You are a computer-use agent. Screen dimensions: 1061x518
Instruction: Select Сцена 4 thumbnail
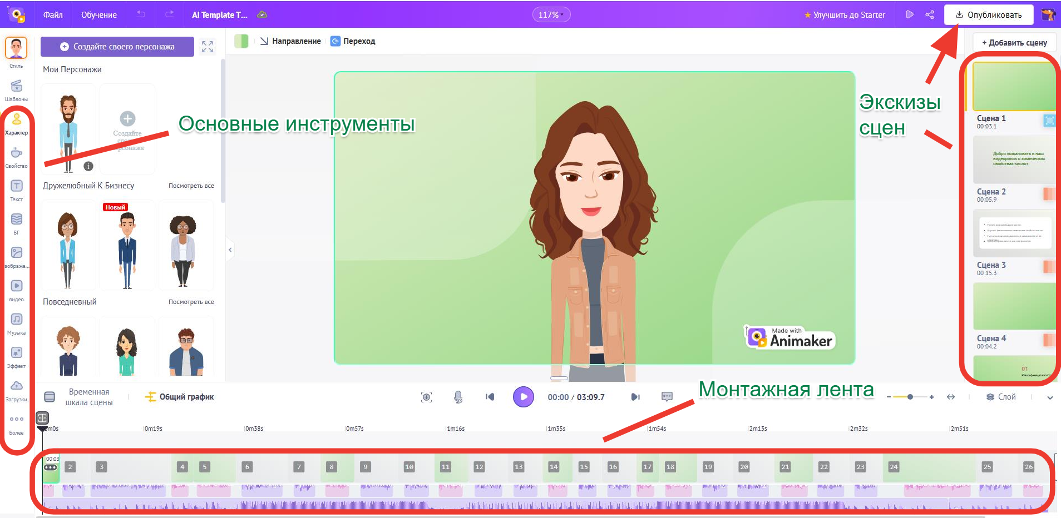[1014, 306]
